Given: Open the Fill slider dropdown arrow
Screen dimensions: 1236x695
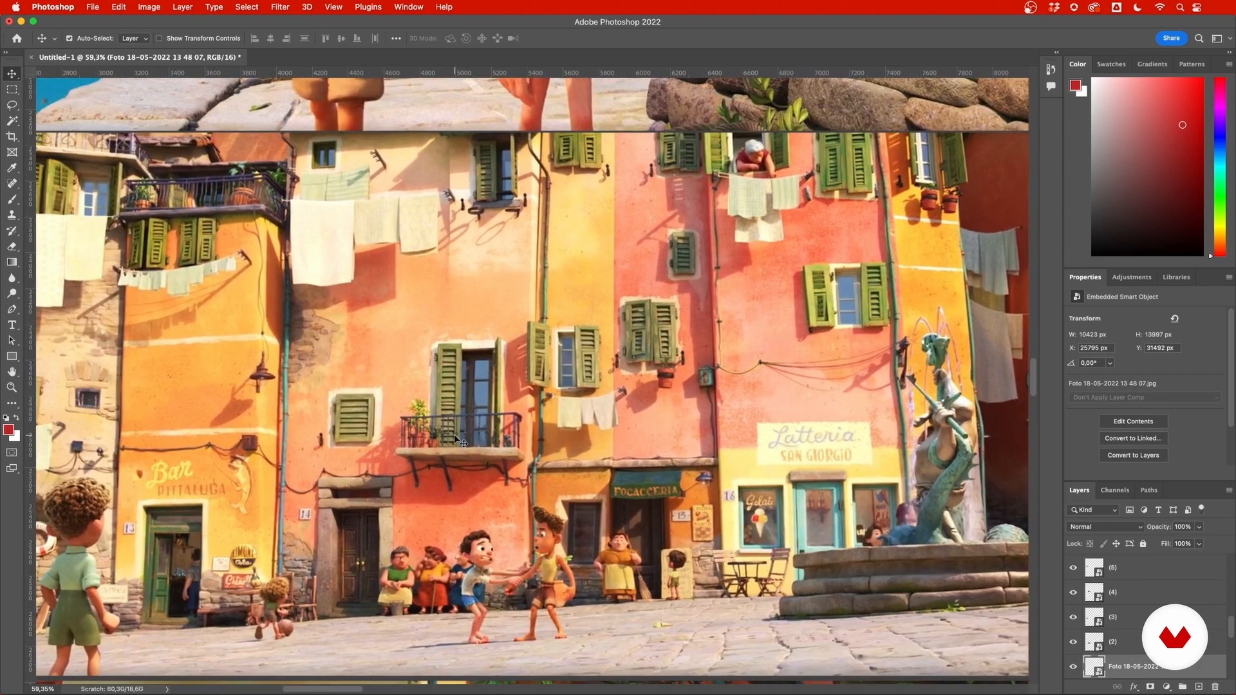Looking at the screenshot, I should [1199, 544].
